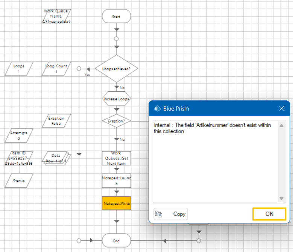Select the Work Queue Name data item
The width and height of the screenshot is (293, 252).
[56, 16]
